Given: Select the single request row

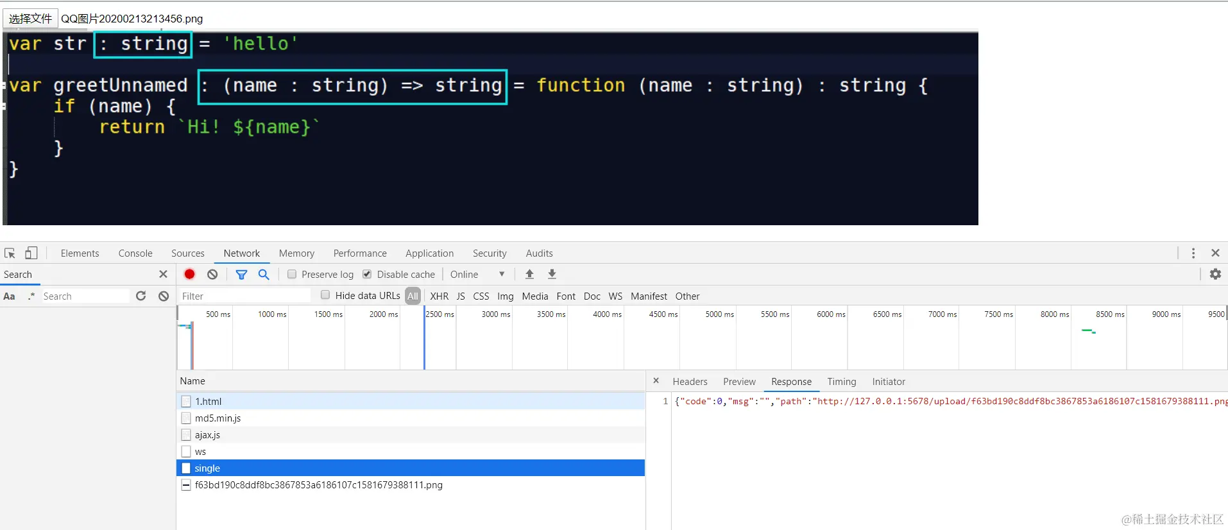Looking at the screenshot, I should pos(411,468).
